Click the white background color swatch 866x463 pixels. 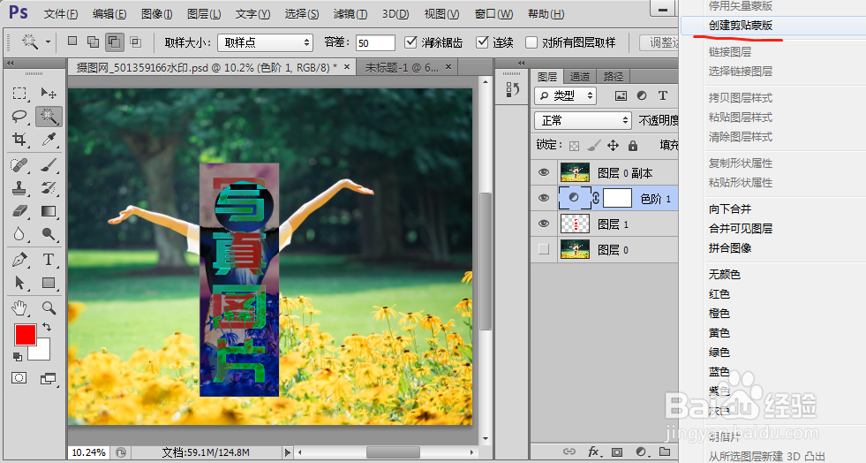click(43, 352)
